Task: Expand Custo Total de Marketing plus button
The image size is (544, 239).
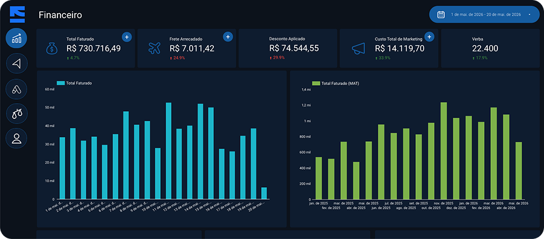Action: point(430,37)
